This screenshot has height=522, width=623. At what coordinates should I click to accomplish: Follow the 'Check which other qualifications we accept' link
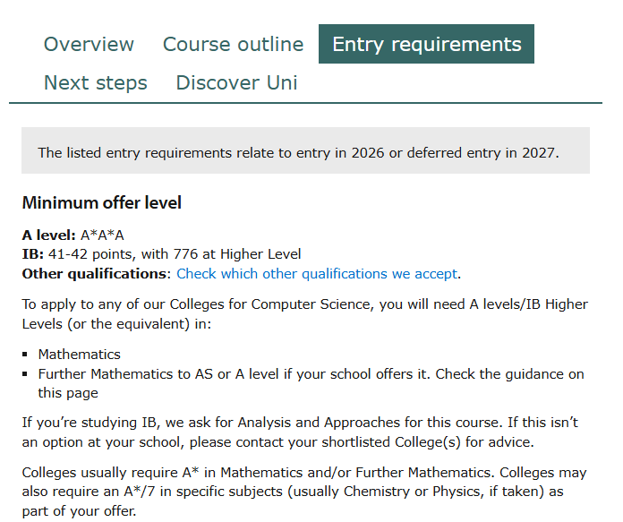317,274
